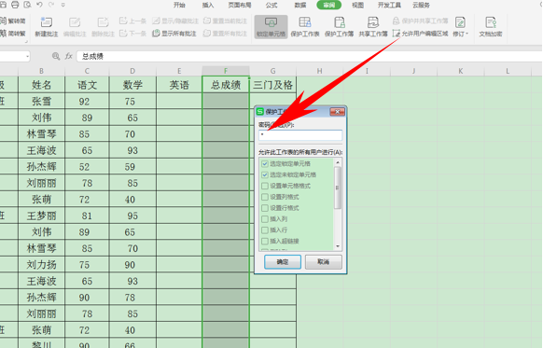This screenshot has width=543, height=348.
Task: Uncheck 选定锁定单元格 checkbox
Action: (x=265, y=164)
